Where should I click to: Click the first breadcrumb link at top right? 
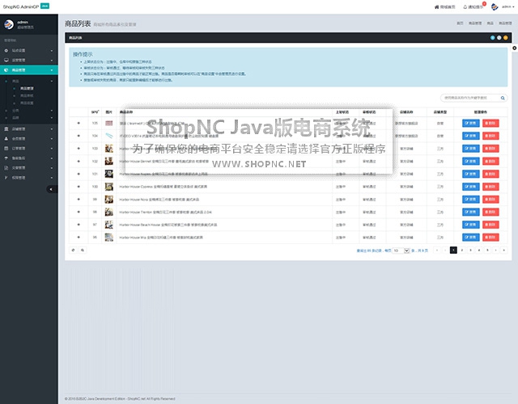(x=460, y=23)
